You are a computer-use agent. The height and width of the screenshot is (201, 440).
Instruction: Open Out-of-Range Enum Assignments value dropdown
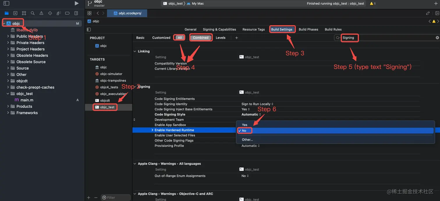245,176
